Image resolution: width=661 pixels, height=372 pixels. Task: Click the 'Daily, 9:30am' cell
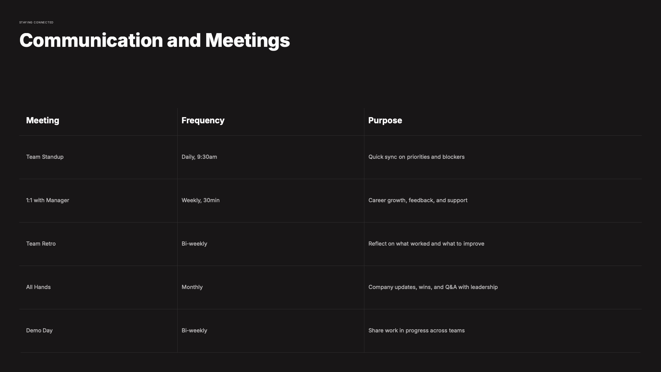click(199, 157)
